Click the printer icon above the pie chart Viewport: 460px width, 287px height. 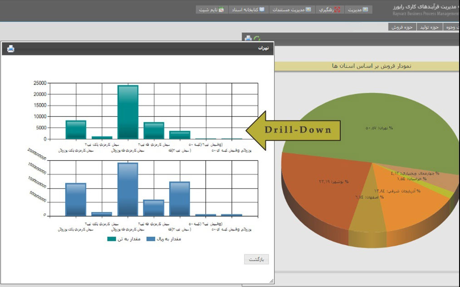[x=248, y=39]
